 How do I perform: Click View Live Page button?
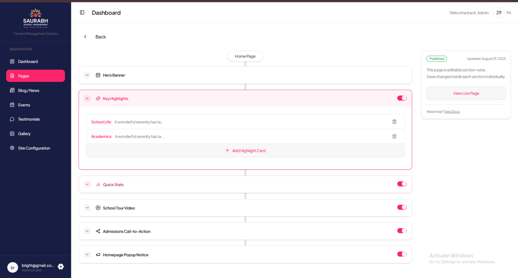[x=466, y=93]
